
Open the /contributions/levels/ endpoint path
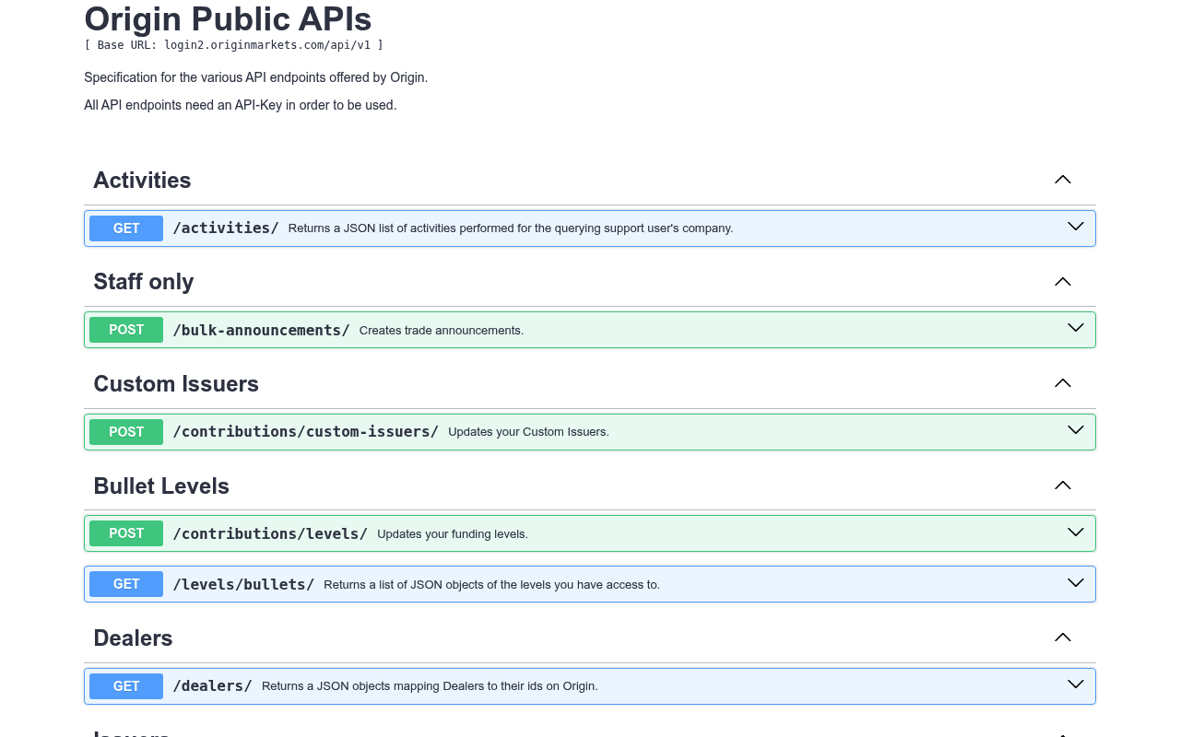270,533
